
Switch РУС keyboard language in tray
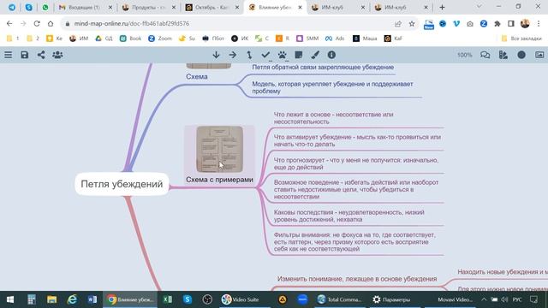coord(517,299)
